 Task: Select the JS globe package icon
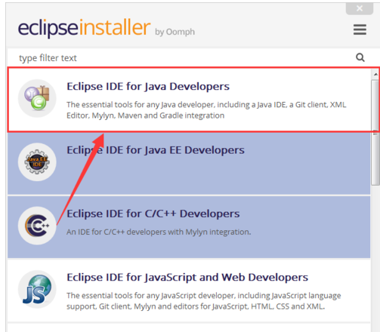[x=37, y=289]
